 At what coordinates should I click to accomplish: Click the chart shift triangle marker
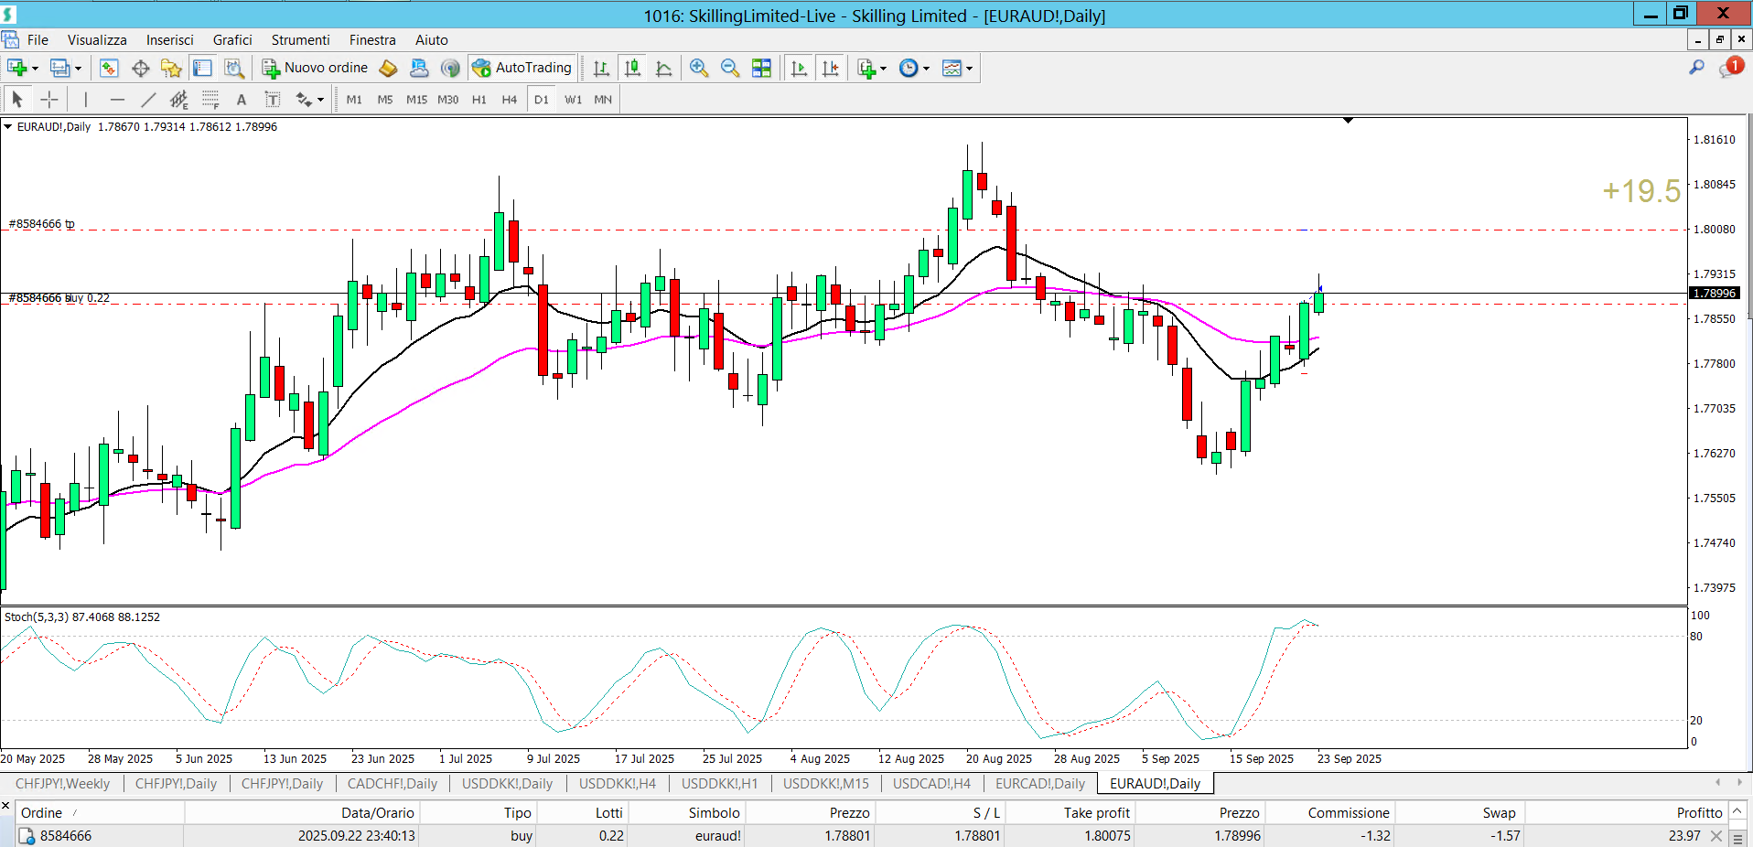pyautogui.click(x=1348, y=120)
